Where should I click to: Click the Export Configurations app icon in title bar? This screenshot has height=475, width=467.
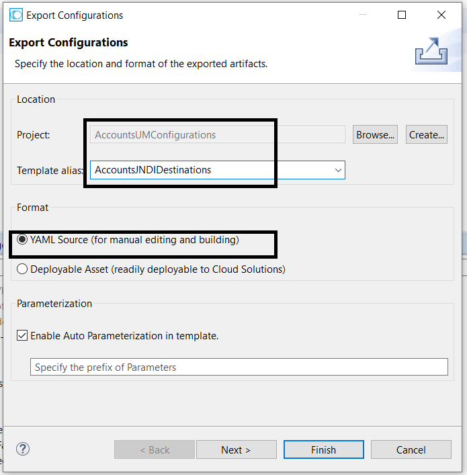(x=15, y=15)
